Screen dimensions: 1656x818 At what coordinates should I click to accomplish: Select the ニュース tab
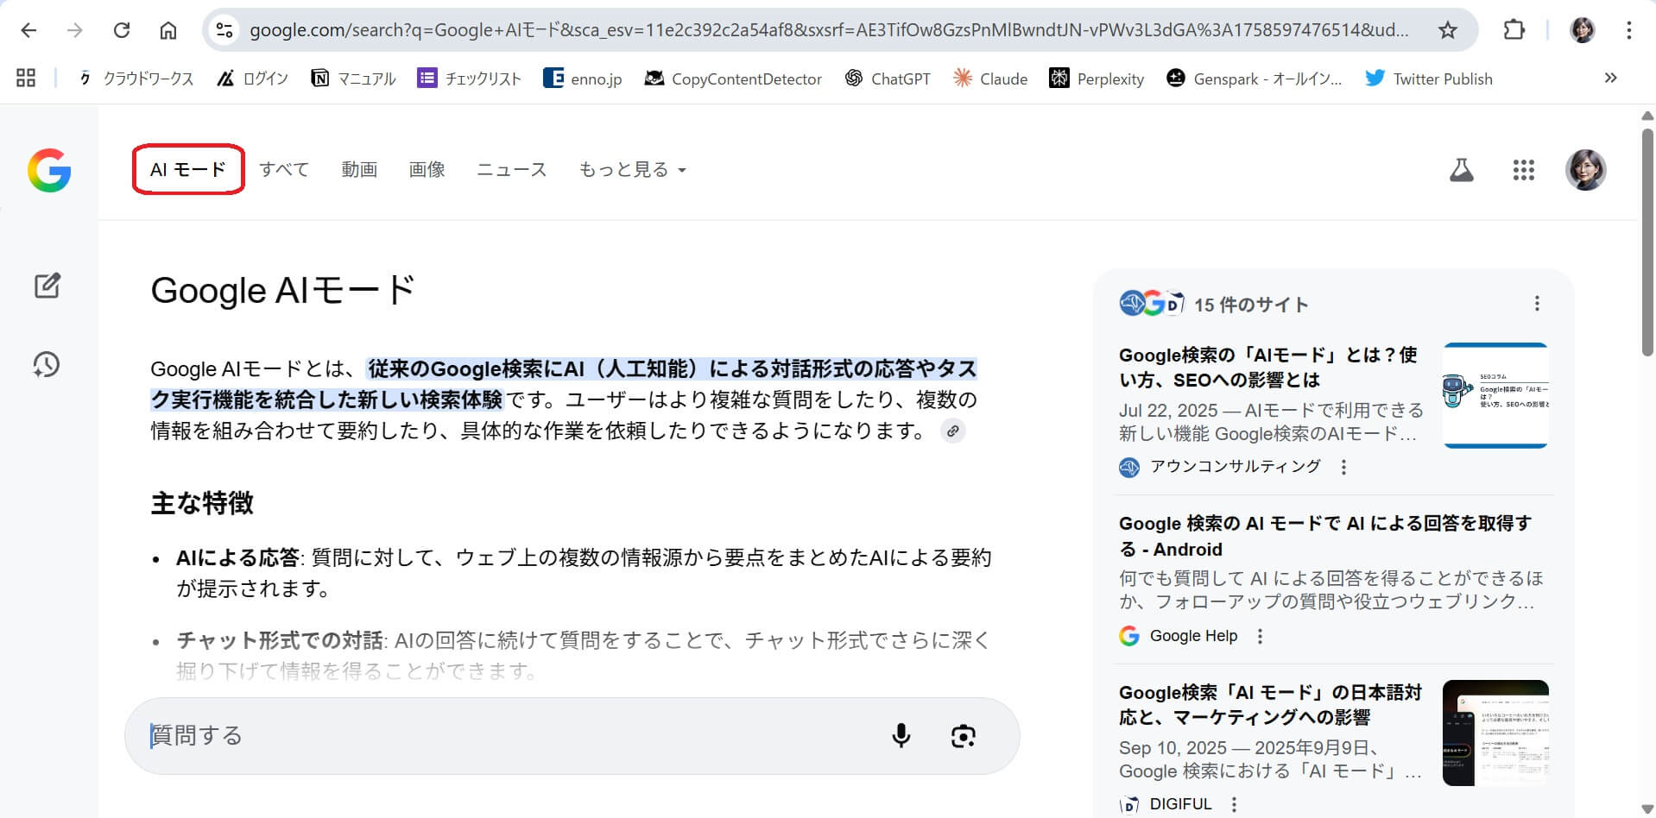point(511,170)
